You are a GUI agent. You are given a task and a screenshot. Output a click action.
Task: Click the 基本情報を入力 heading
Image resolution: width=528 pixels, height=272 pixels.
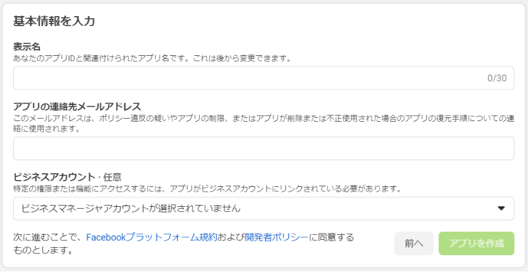(x=54, y=21)
